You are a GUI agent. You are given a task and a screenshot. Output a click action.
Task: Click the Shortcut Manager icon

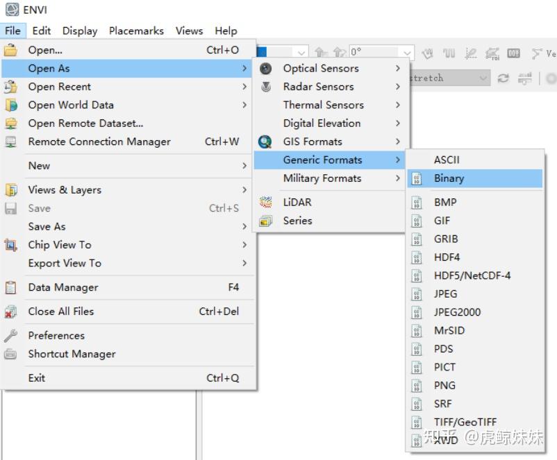pos(10,355)
